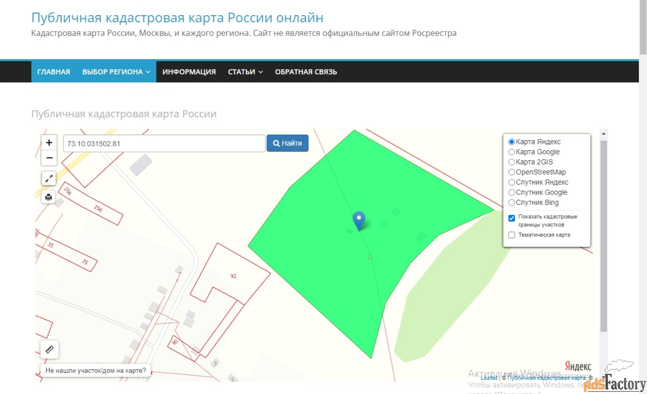The height and width of the screenshot is (394, 647).
Task: Expand the Выбор региона dropdown menu
Action: (x=116, y=72)
